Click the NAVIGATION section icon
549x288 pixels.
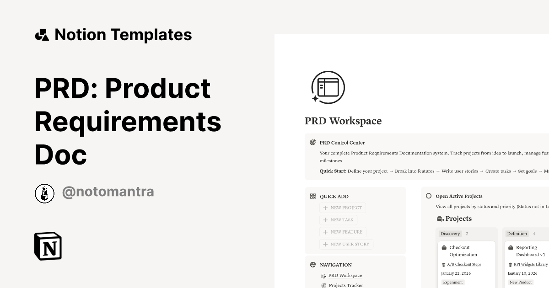(313, 264)
